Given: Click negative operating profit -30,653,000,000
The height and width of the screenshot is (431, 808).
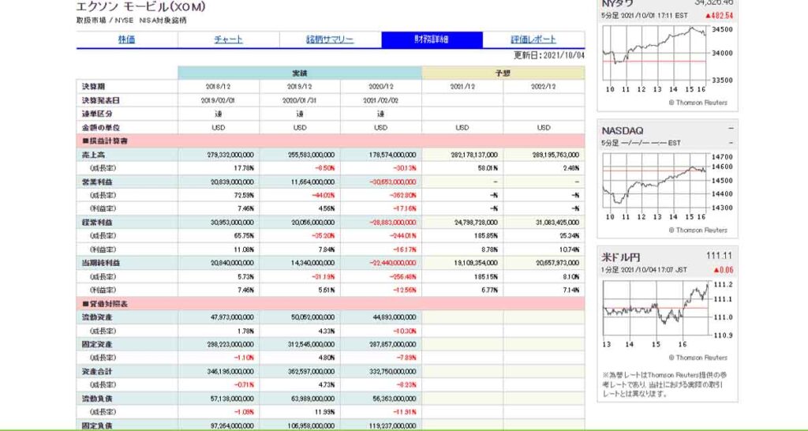Looking at the screenshot, I should (x=393, y=182).
